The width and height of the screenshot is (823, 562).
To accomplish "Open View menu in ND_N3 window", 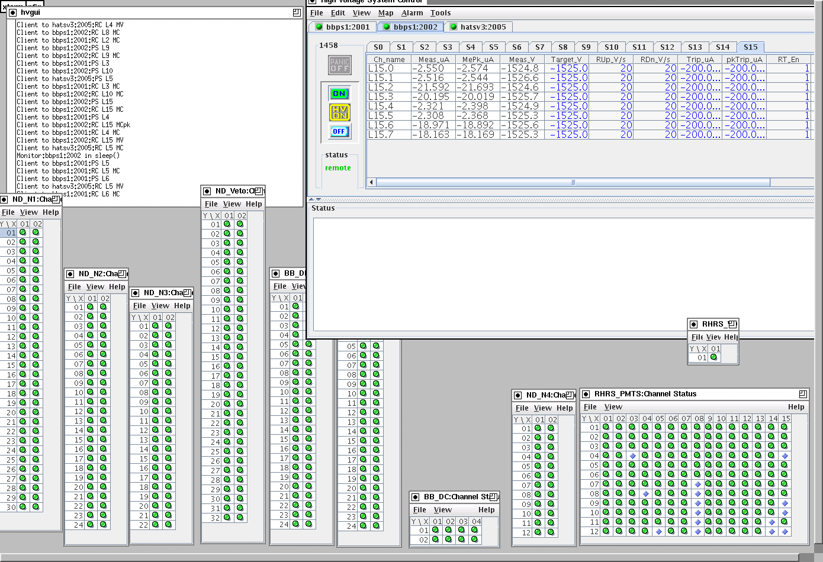I will click(160, 306).
